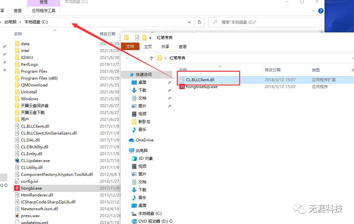Click the back arrow in 红笔考典 window
The height and width of the screenshot is (224, 354).
point(127,58)
